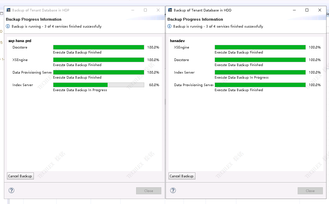Click the hanadev Index Server progress bar
The height and width of the screenshot is (204, 329).
[x=260, y=72]
